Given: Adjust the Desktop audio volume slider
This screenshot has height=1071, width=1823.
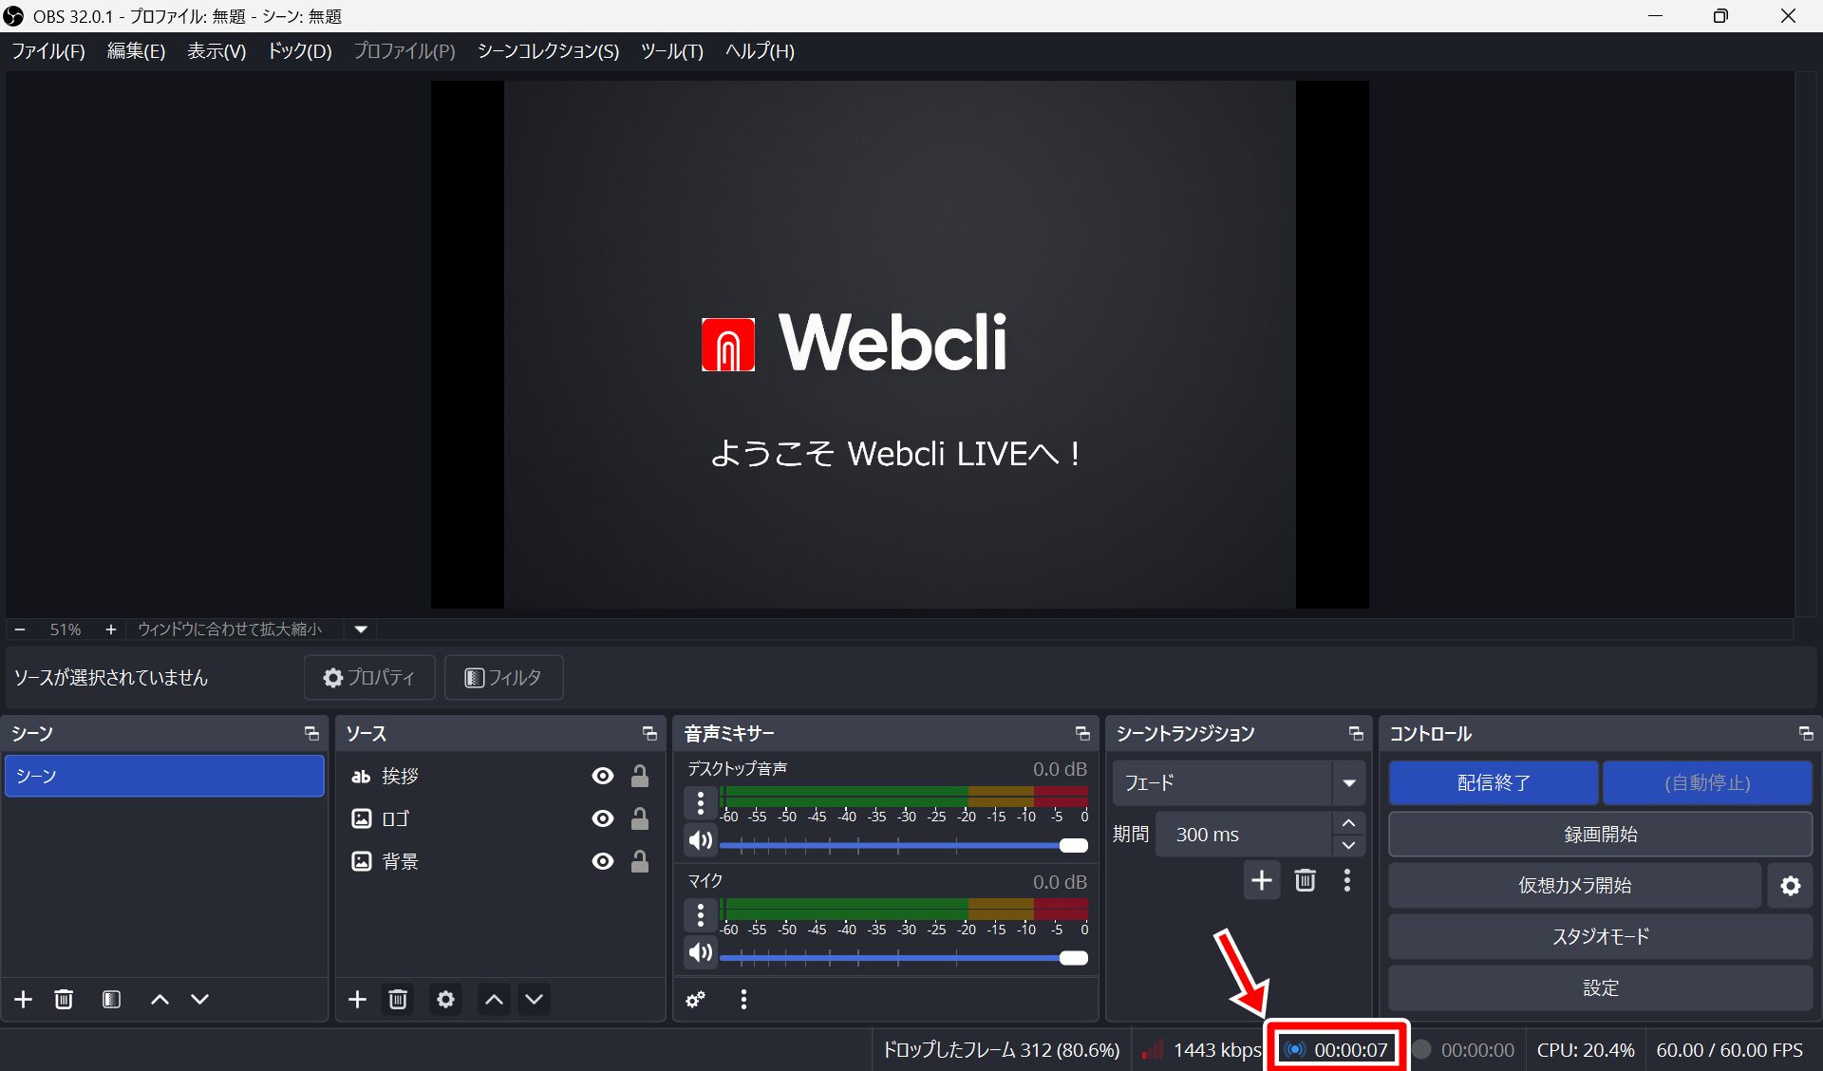Looking at the screenshot, I should (x=1073, y=845).
